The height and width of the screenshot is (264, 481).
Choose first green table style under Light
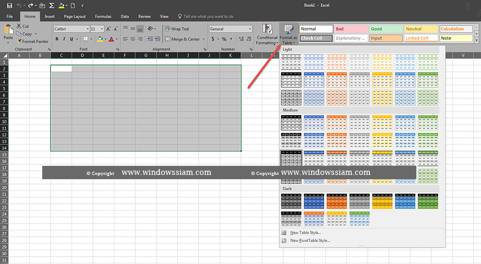point(428,62)
